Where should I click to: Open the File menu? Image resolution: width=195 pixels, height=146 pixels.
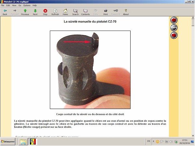tap(3, 5)
